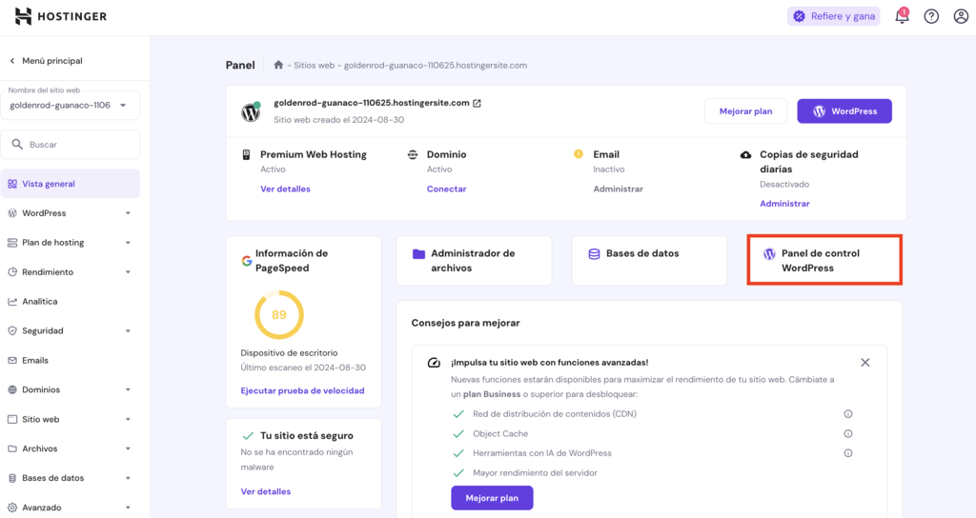Click the Mejorar plan button at top
976x518 pixels.
745,111
